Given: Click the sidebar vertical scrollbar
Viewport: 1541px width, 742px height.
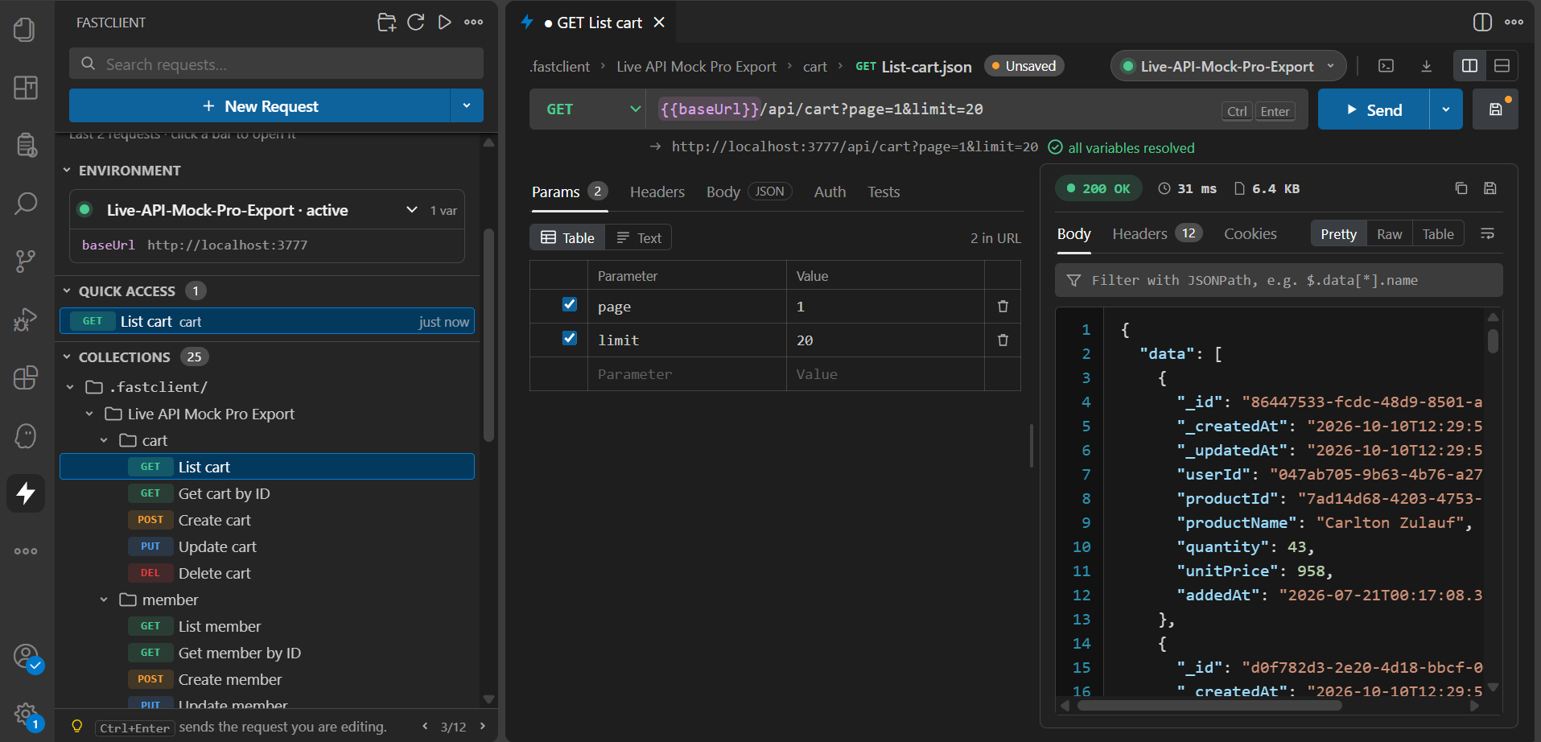Looking at the screenshot, I should coord(488,336).
